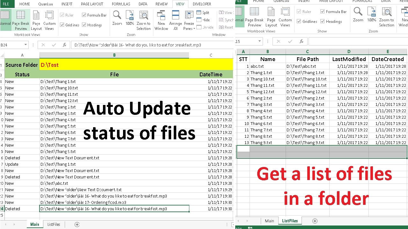
Task: Switch to Page Break Preview in right window
Action: [254, 17]
